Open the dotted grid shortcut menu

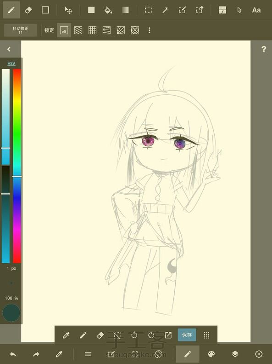206,335
